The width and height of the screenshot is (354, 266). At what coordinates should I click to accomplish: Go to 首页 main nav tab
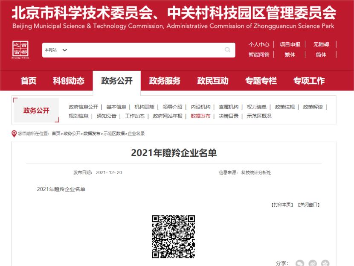(x=29, y=81)
